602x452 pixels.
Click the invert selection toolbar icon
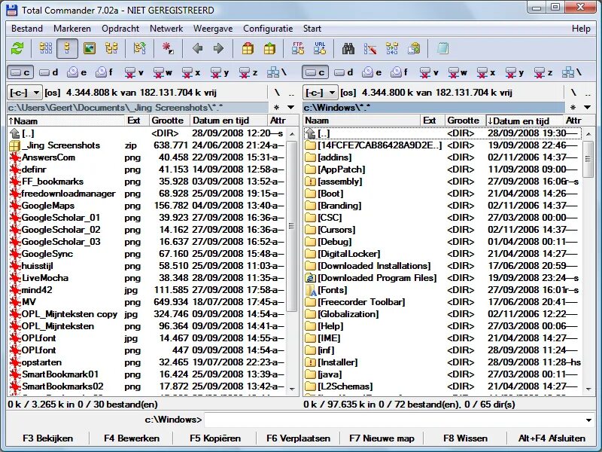pyautogui.click(x=167, y=48)
